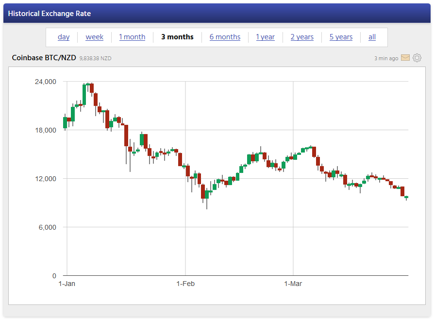Click the Historical Exchange Rate header
The image size is (434, 320).
[50, 14]
